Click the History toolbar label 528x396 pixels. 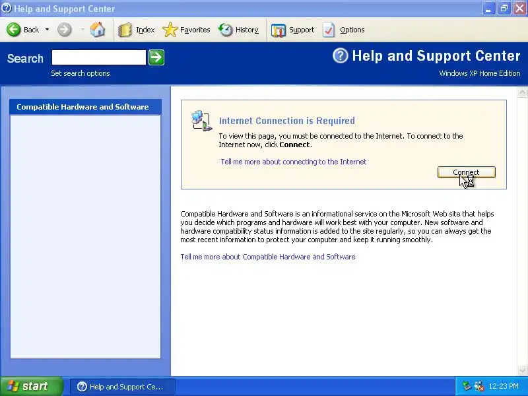(x=247, y=30)
